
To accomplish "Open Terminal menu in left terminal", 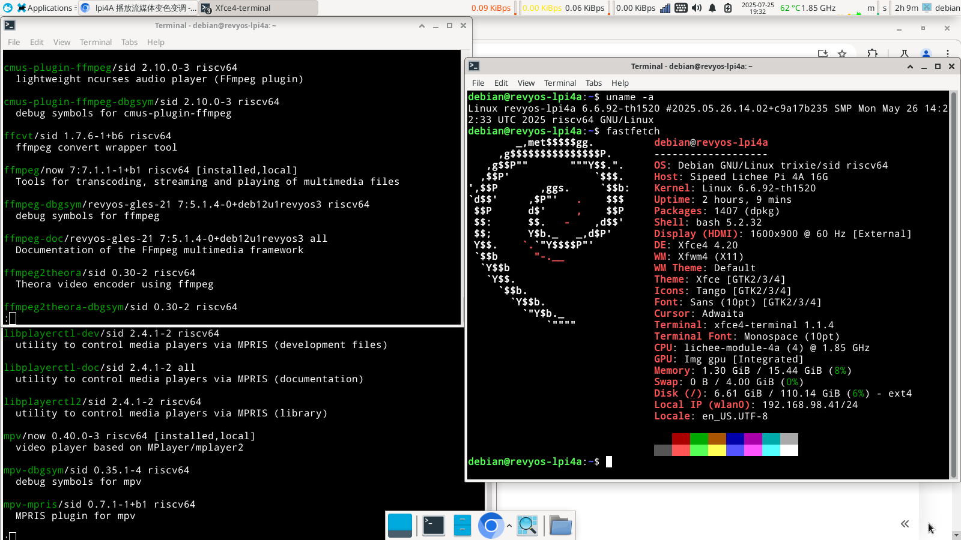I will tap(96, 42).
